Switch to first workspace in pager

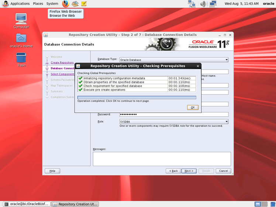(x=258, y=204)
